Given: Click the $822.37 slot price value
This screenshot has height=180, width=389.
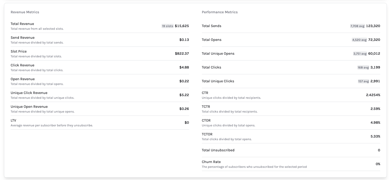Looking at the screenshot, I should (182, 54).
